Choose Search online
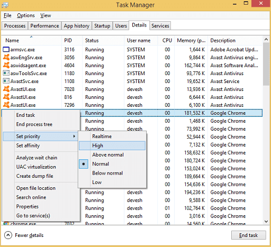This screenshot has width=271, height=247. [x=40, y=197]
